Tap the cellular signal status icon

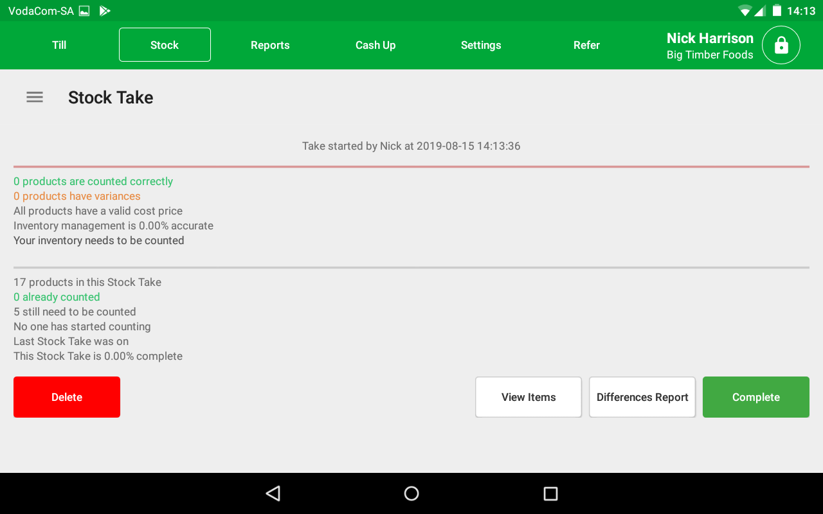click(x=760, y=11)
